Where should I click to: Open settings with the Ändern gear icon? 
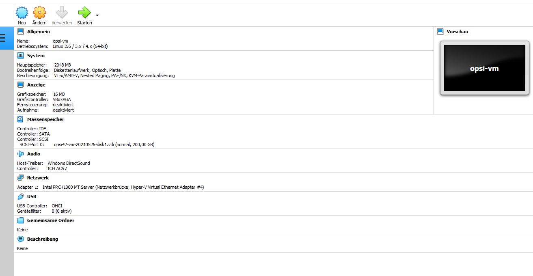[x=39, y=13]
